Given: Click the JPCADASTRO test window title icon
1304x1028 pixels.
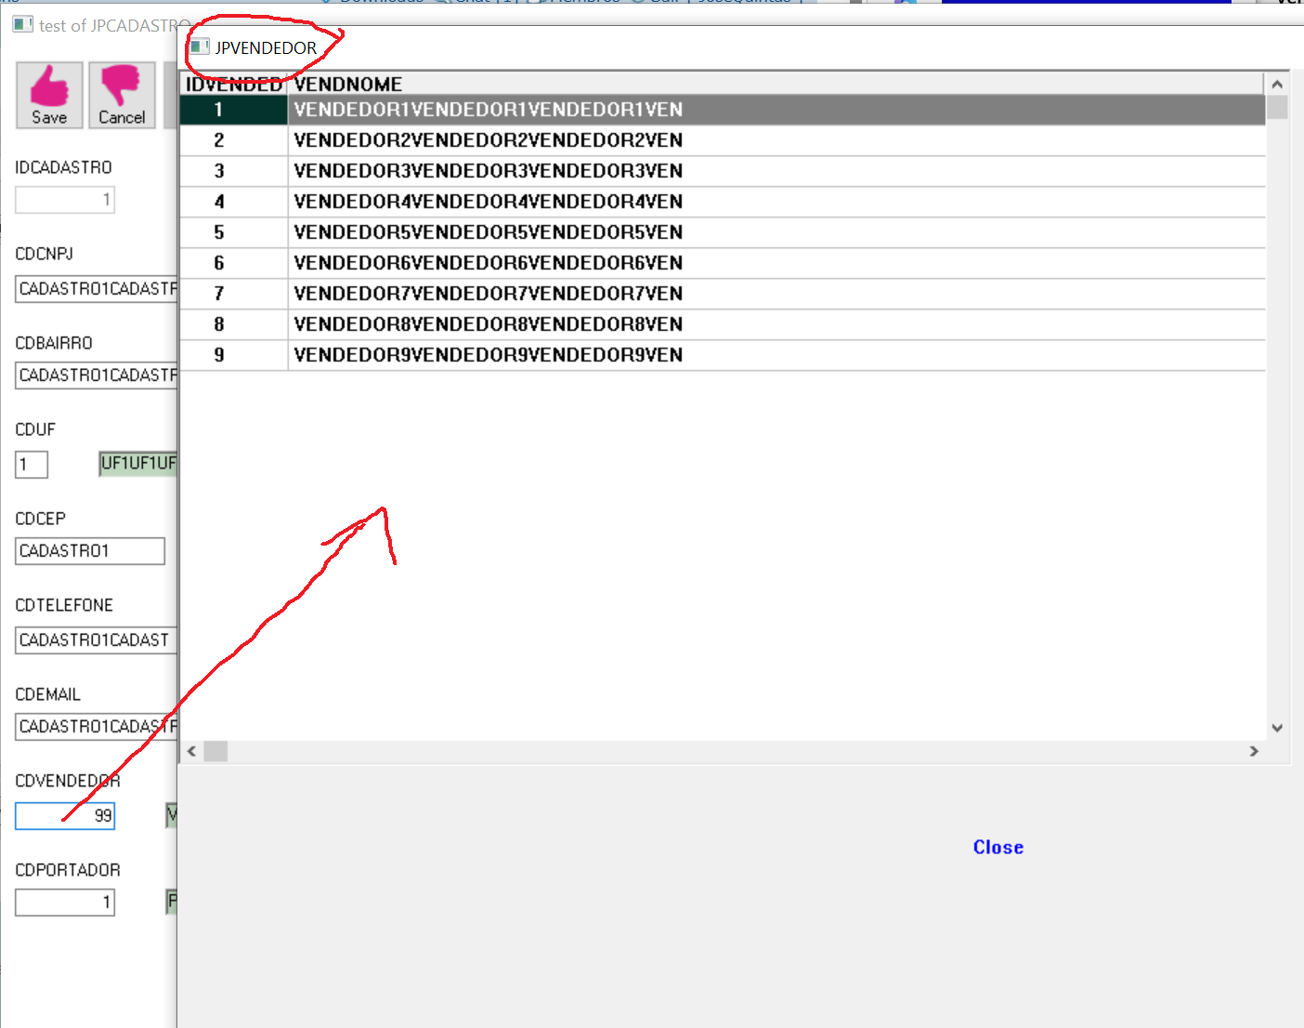Looking at the screenshot, I should [23, 24].
